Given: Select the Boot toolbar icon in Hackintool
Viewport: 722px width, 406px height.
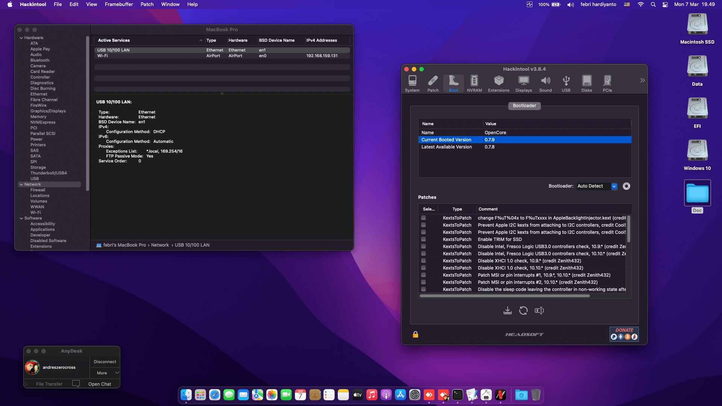Looking at the screenshot, I should [454, 83].
